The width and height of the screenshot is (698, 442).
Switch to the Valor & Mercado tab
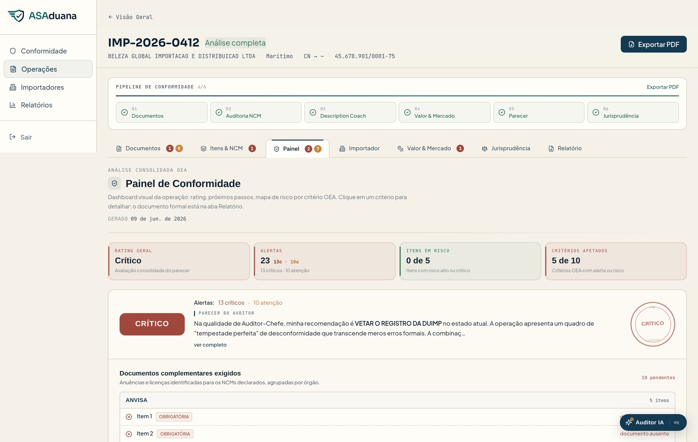(x=430, y=148)
